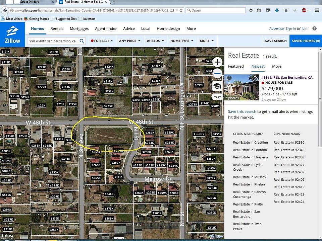
Task: Switch to the Newest results tab
Action: click(258, 66)
